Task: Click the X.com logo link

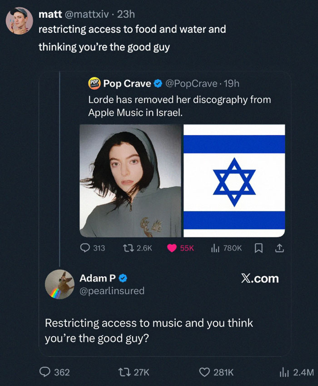Action: (259, 278)
